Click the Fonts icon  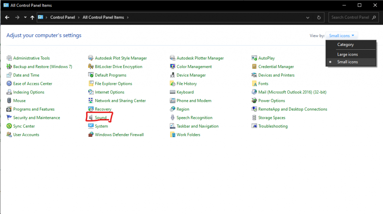coord(254,83)
